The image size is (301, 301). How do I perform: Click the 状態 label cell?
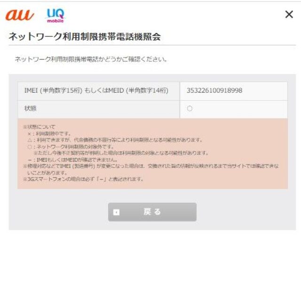click(x=99, y=109)
